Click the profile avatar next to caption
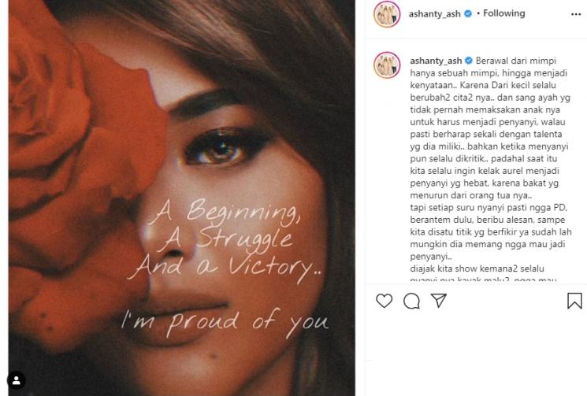The image size is (587, 396). 387,65
